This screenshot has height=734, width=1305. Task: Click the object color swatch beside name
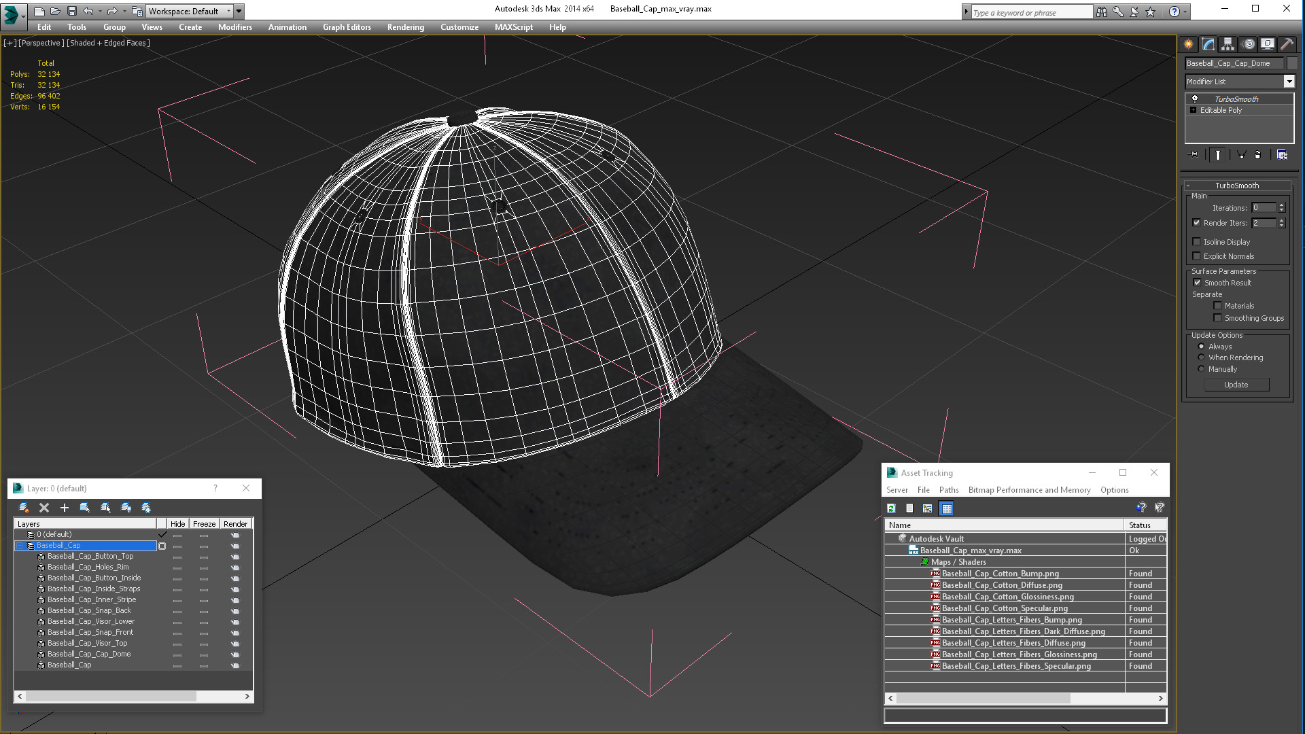[1292, 63]
